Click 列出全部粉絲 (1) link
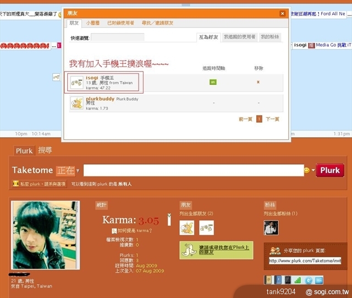 point(280,214)
